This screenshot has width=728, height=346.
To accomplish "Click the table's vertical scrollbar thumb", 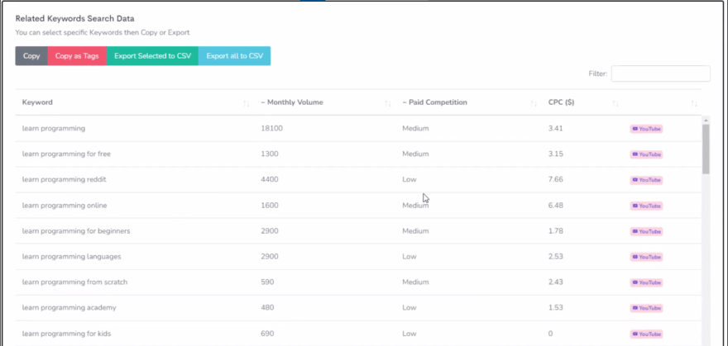I will point(706,149).
